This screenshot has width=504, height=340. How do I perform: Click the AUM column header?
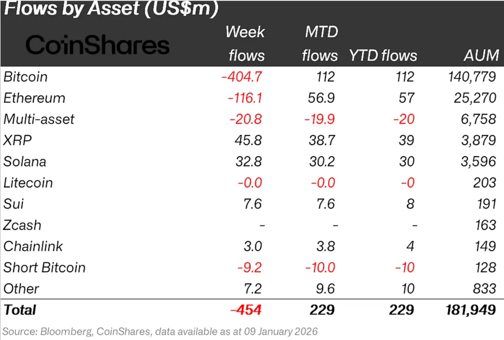pos(481,56)
